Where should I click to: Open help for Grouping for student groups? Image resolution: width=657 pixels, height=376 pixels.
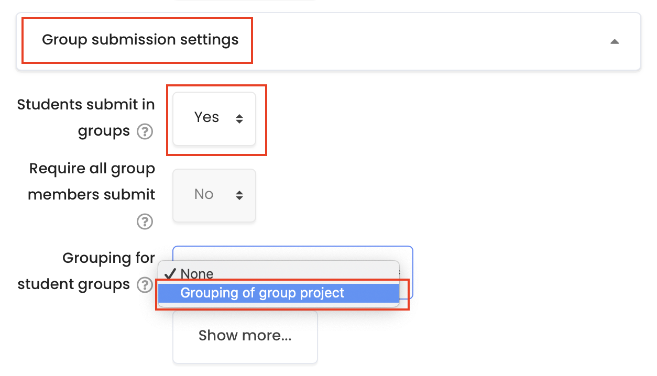click(145, 285)
